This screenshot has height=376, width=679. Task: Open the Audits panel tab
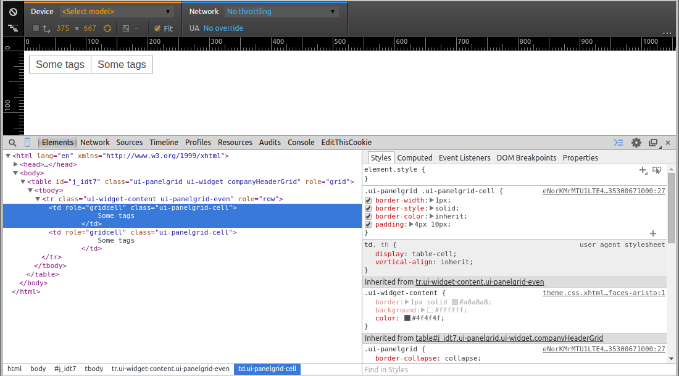[270, 143]
